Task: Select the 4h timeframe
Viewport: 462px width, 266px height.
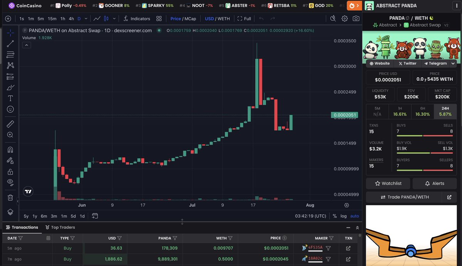Action: pyautogui.click(x=71, y=18)
